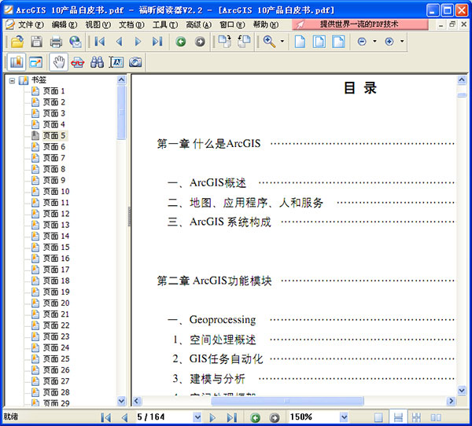The image size is (472, 426).
Task: Click the zoom out minus button
Action: pyautogui.click(x=362, y=42)
